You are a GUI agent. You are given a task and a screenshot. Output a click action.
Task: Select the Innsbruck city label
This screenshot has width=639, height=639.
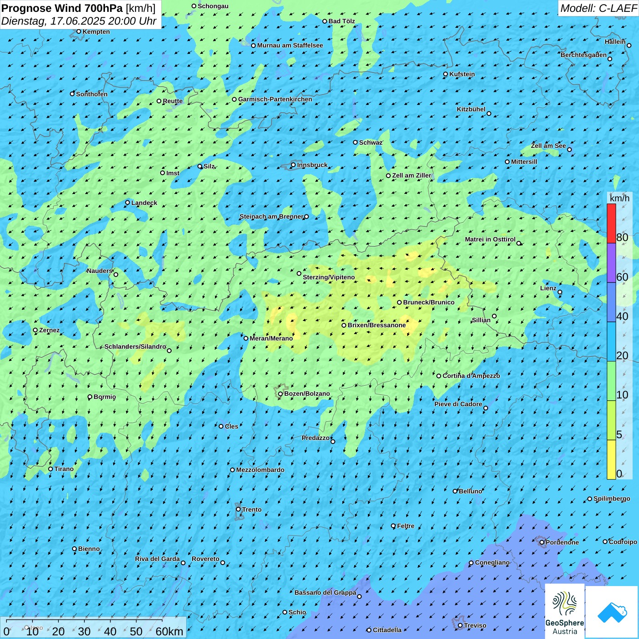[312, 165]
